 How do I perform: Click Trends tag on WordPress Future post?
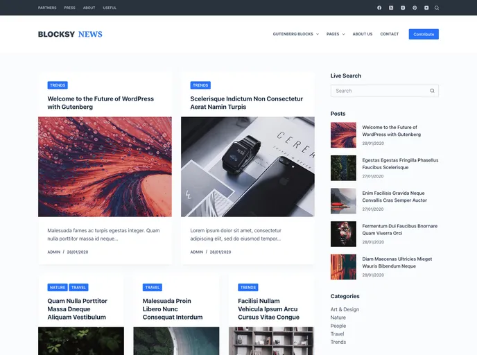58,85
